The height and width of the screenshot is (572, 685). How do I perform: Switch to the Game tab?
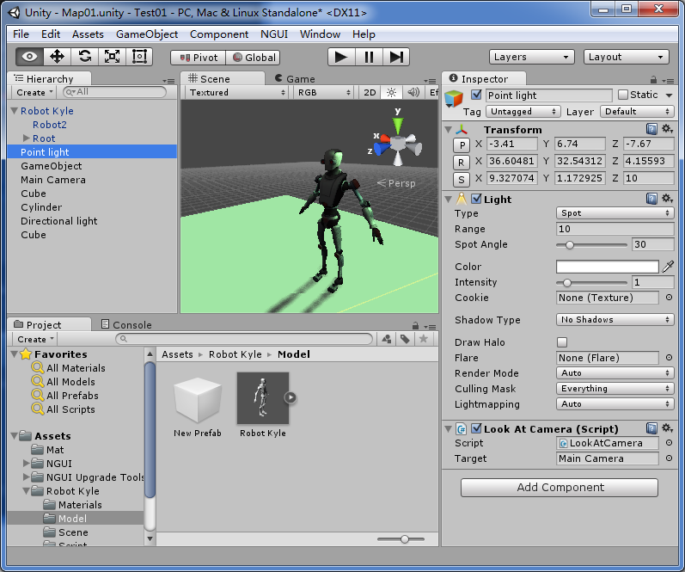[x=295, y=79]
